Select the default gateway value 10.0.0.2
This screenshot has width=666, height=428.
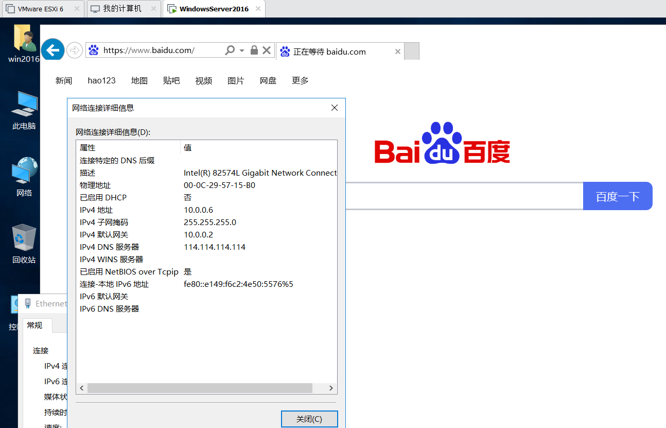pyautogui.click(x=198, y=235)
